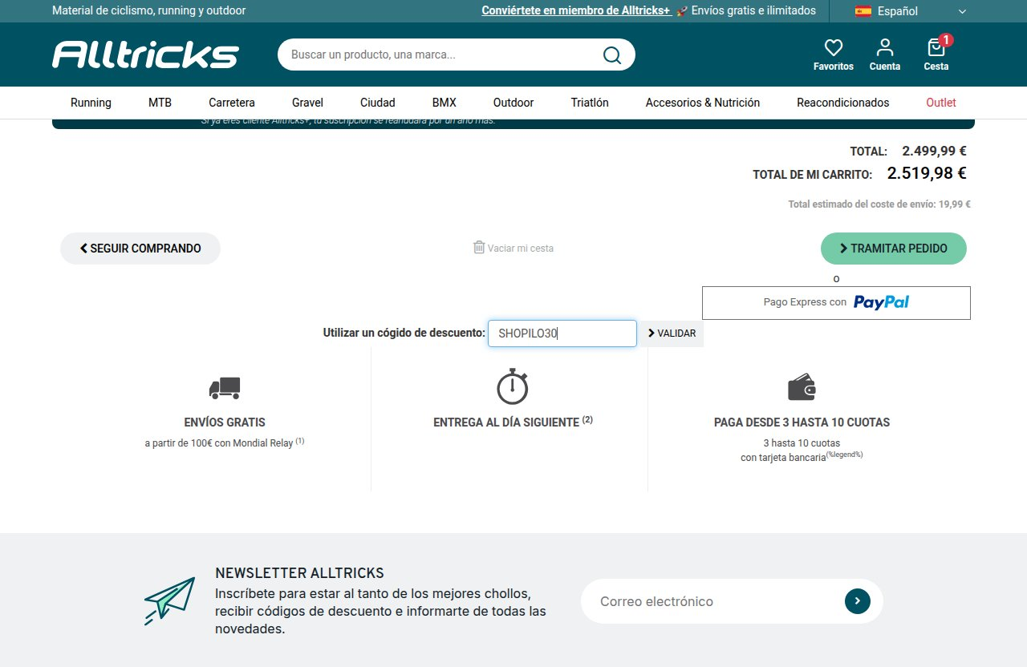The width and height of the screenshot is (1027, 667).
Task: Click the Validar discount button
Action: (672, 333)
